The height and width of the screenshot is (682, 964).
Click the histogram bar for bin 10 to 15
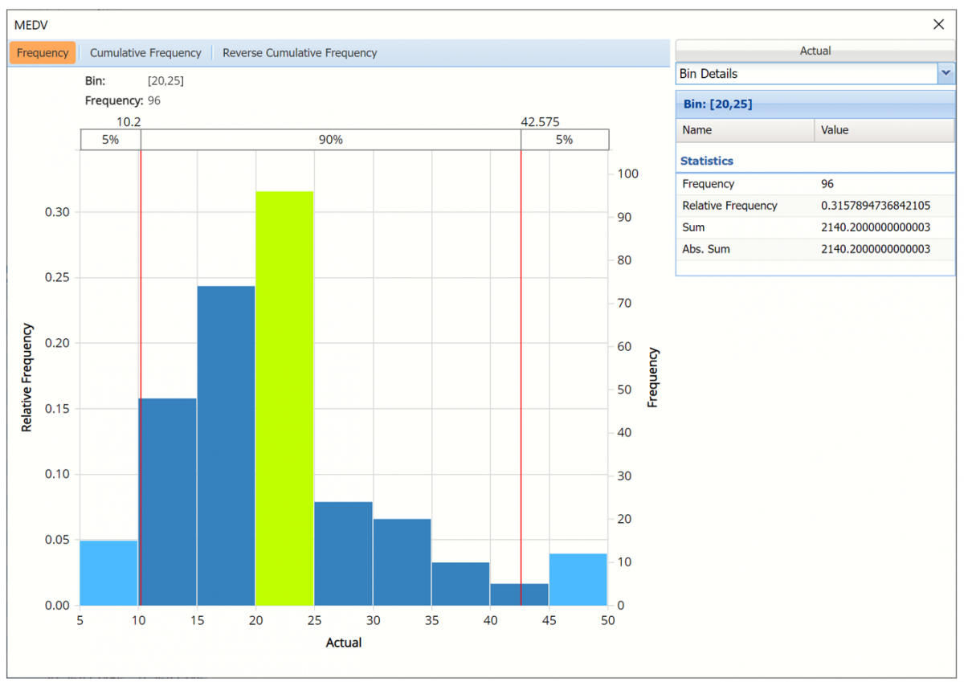(168, 502)
